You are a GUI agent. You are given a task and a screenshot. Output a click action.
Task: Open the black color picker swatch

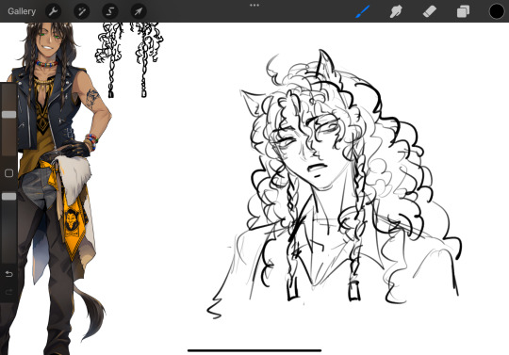pyautogui.click(x=497, y=11)
